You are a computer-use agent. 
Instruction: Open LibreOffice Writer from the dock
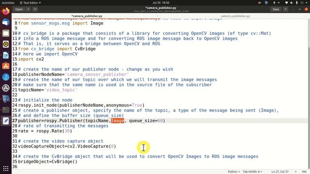(6, 55)
